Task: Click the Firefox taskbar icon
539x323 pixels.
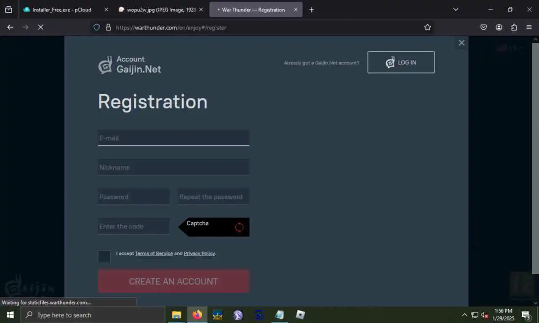Action: click(x=197, y=315)
